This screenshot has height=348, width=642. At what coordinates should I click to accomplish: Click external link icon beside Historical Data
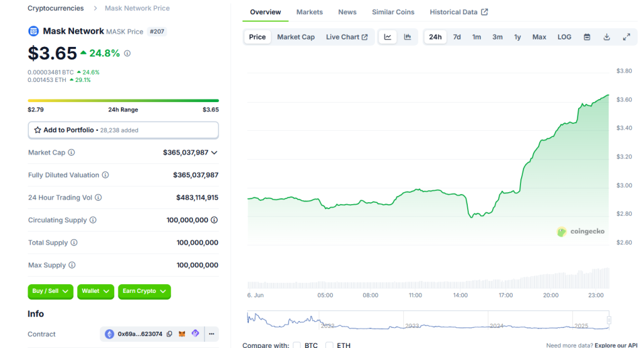point(485,12)
